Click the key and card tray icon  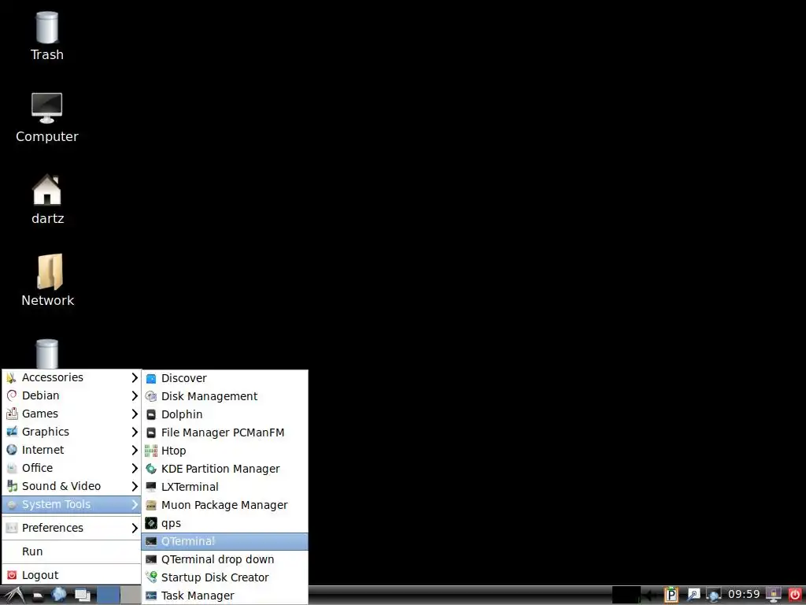(693, 595)
